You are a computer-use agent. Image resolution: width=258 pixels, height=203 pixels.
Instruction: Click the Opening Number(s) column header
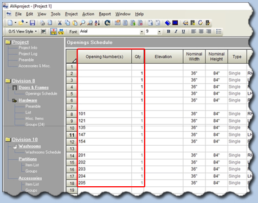coord(105,57)
